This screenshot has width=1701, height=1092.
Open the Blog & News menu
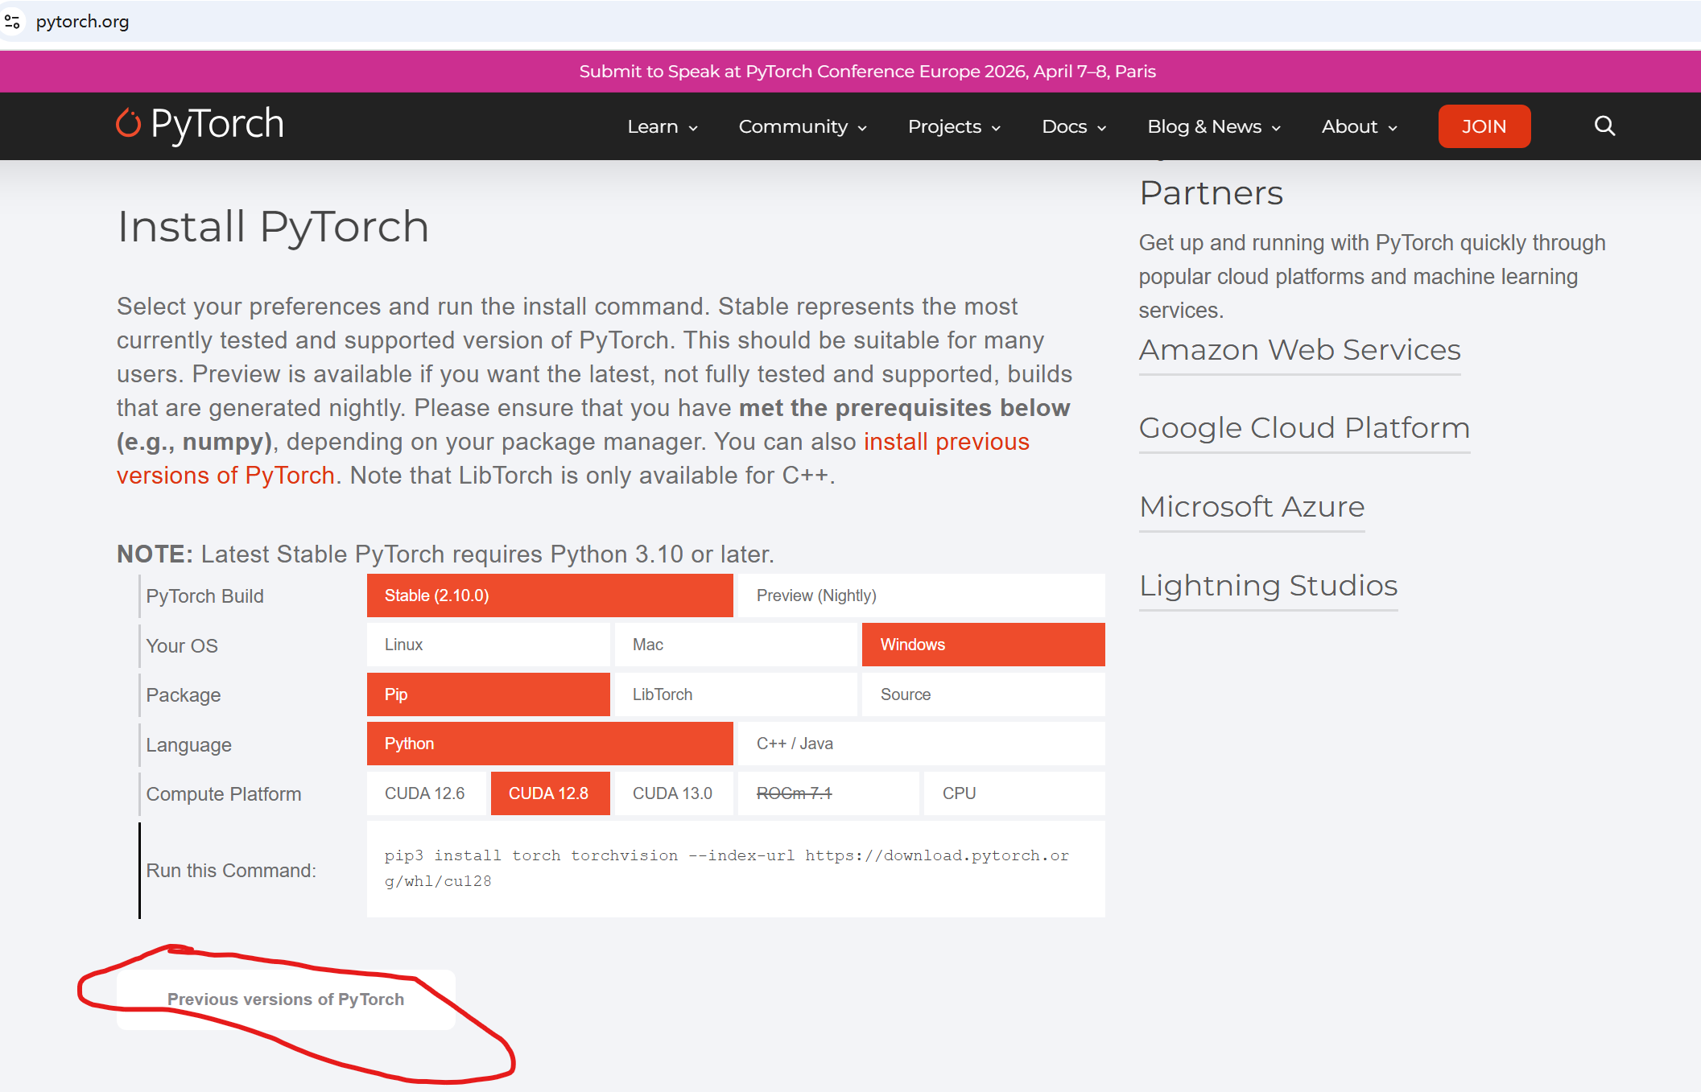[x=1213, y=127]
